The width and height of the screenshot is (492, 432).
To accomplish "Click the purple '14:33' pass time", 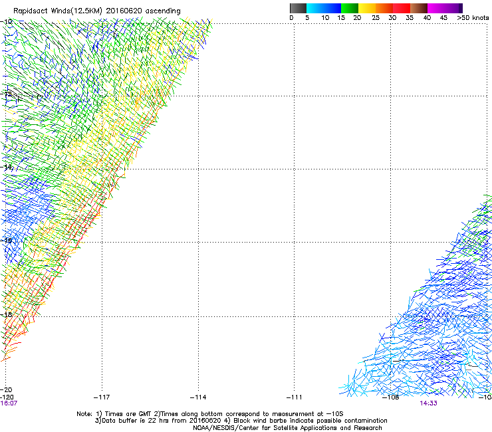I will (428, 403).
